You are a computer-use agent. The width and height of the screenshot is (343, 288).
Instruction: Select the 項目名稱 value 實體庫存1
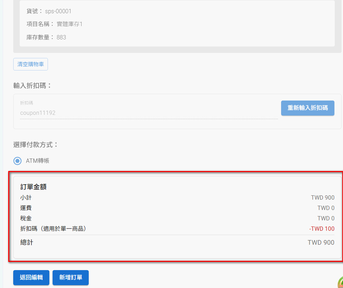(69, 24)
